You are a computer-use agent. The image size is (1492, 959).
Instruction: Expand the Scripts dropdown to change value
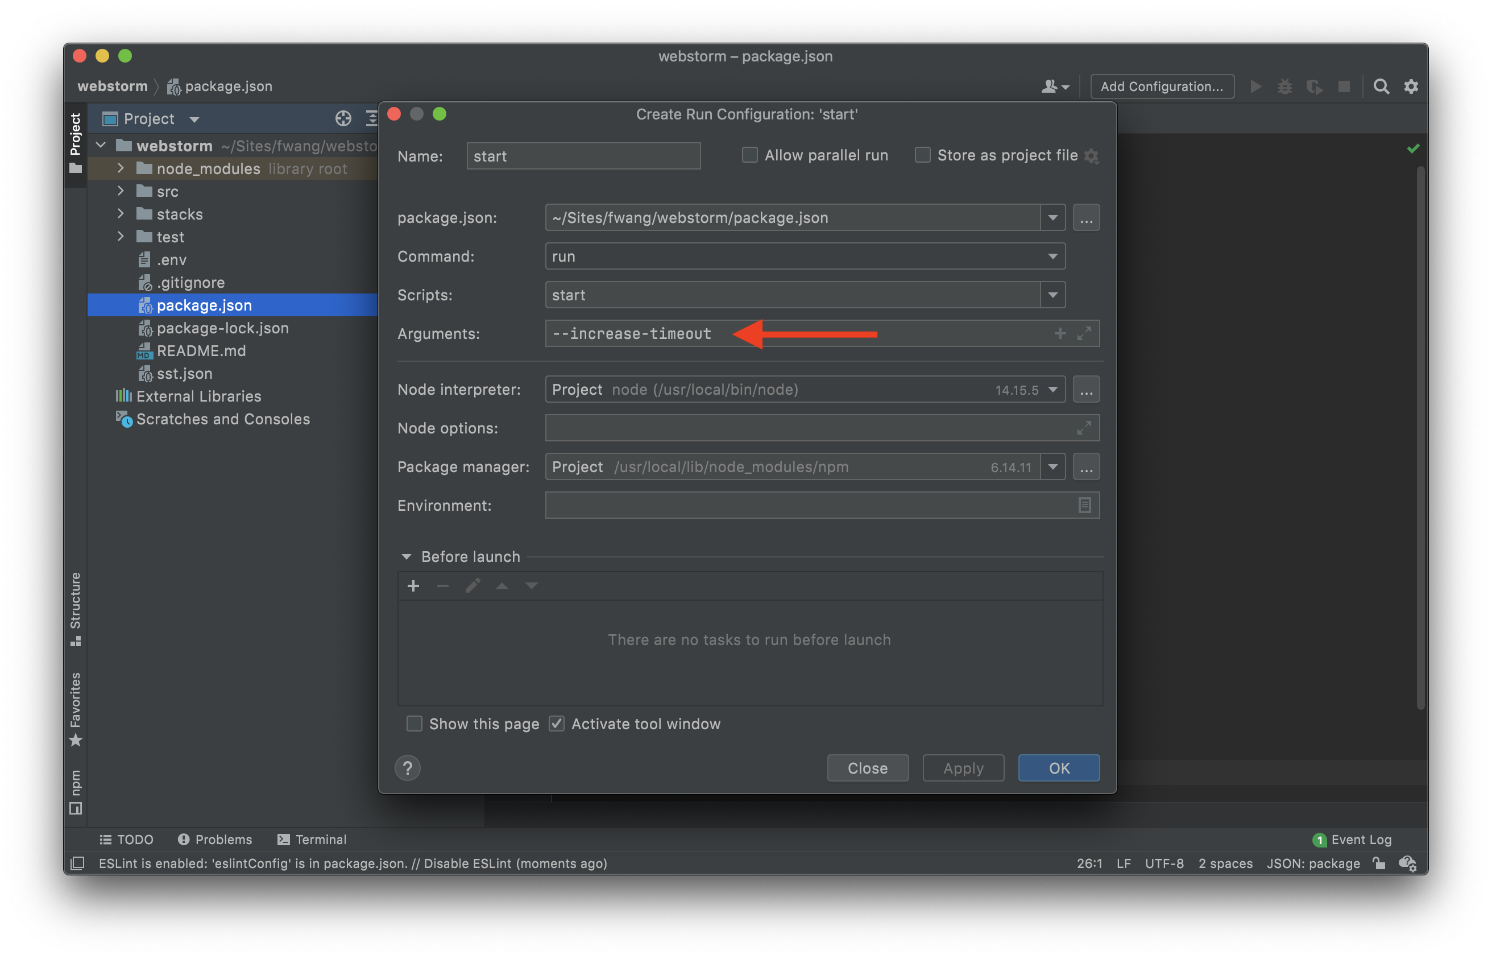click(x=1051, y=294)
